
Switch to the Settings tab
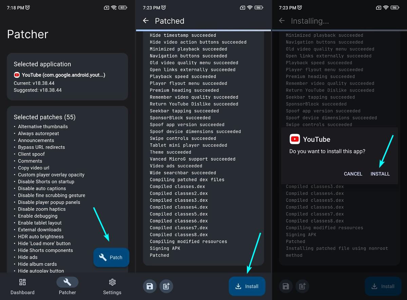coord(112,287)
